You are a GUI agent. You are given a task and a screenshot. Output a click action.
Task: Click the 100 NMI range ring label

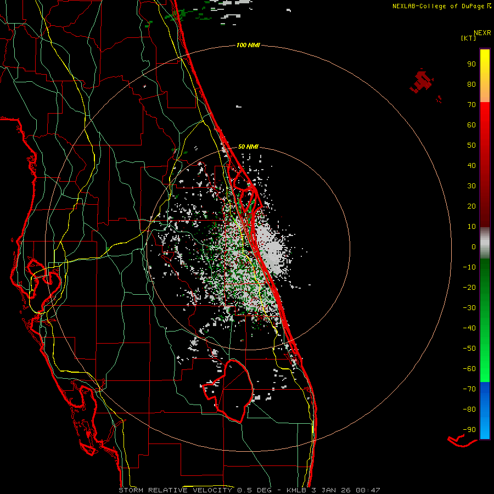point(248,46)
